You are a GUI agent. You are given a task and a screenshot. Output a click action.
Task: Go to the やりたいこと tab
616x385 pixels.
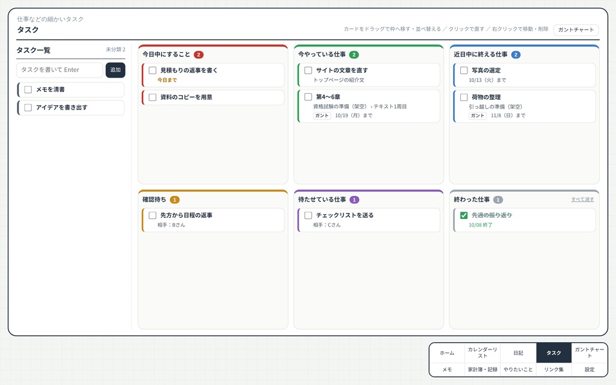pos(518,370)
